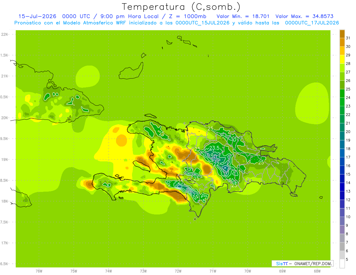Click the legend value '25'

pyautogui.click(x=348, y=89)
